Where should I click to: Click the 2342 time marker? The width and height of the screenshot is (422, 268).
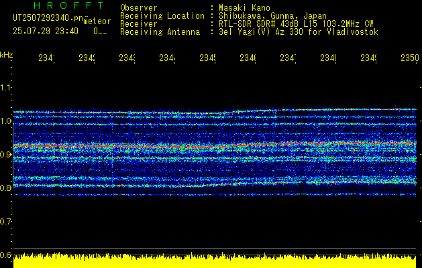point(87,58)
